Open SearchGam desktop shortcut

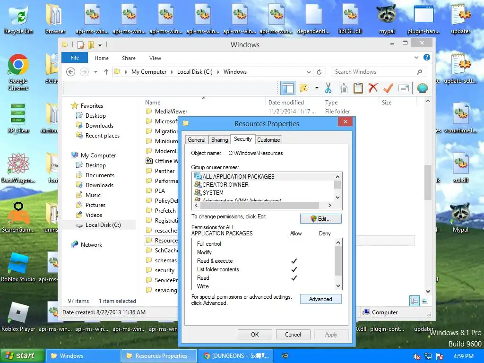(x=18, y=217)
